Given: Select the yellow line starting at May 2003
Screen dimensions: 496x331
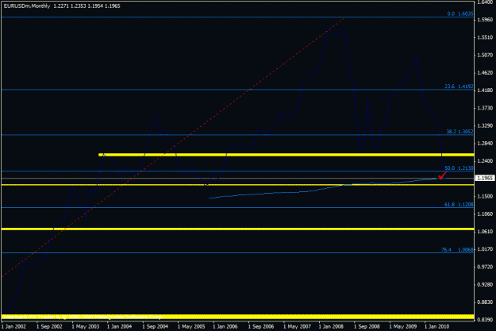Looking at the screenshot, I should [286, 155].
